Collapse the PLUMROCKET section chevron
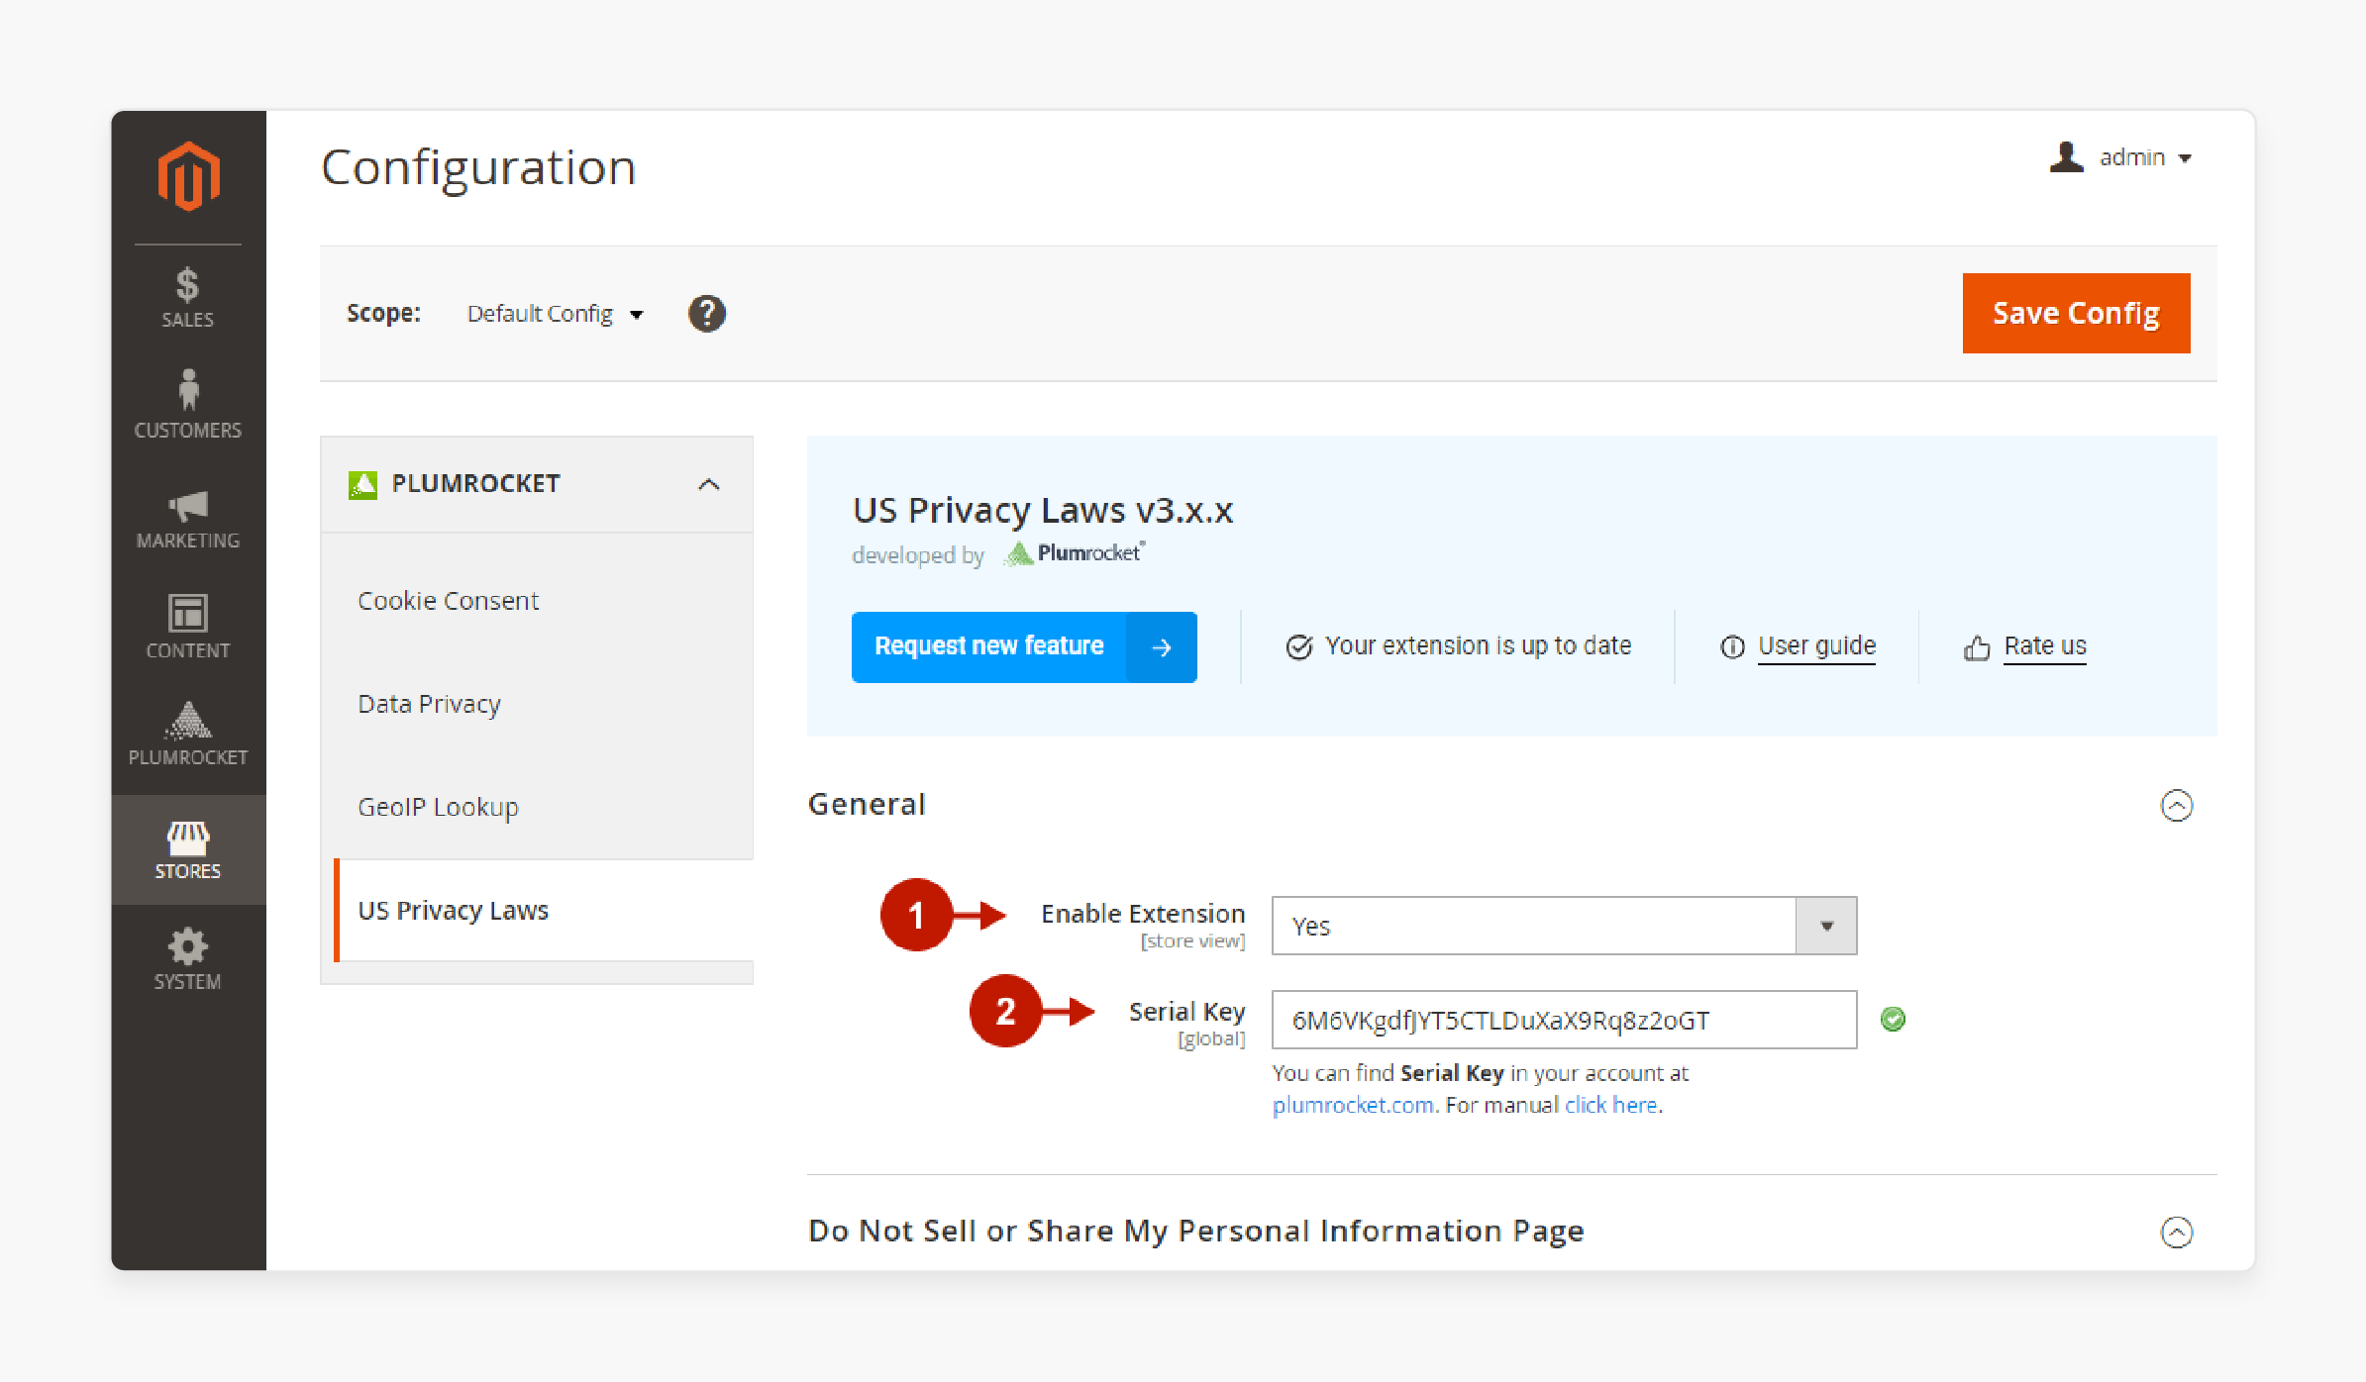This screenshot has width=2366, height=1382. 709,484
